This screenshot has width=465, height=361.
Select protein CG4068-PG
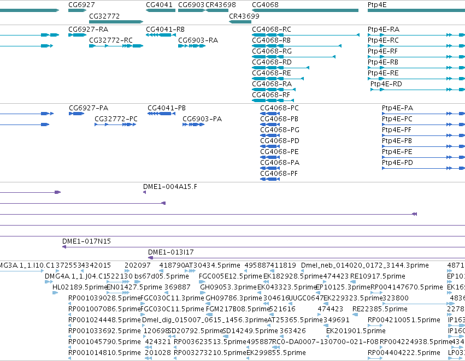coord(270,136)
